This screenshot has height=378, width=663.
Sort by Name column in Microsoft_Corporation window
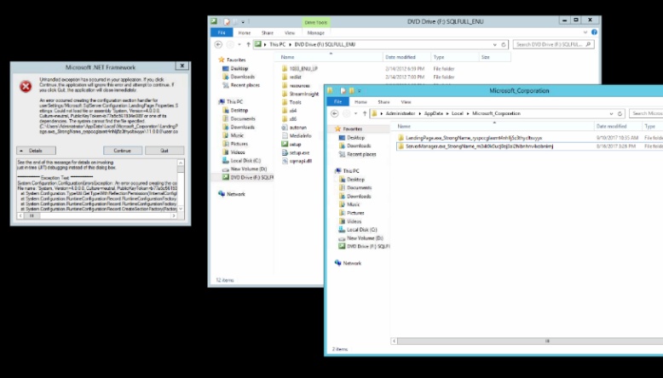404,126
